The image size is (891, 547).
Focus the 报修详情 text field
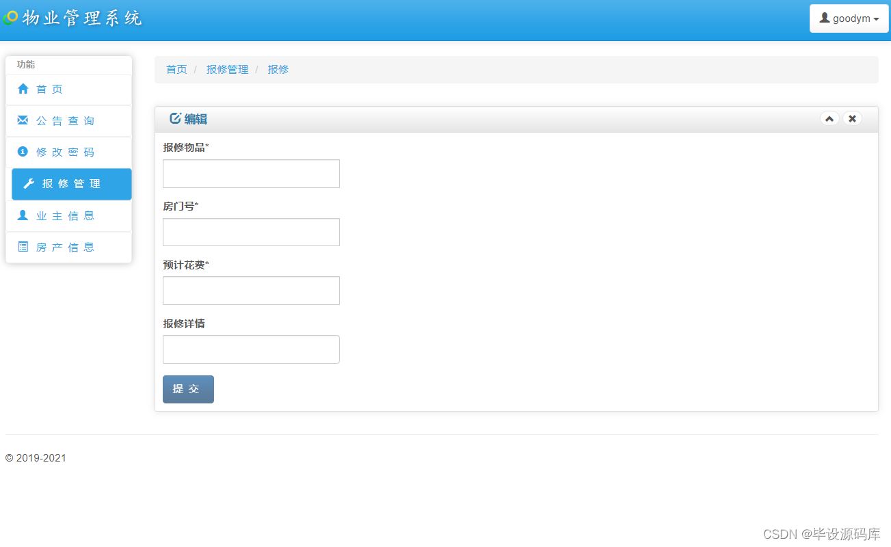click(251, 349)
